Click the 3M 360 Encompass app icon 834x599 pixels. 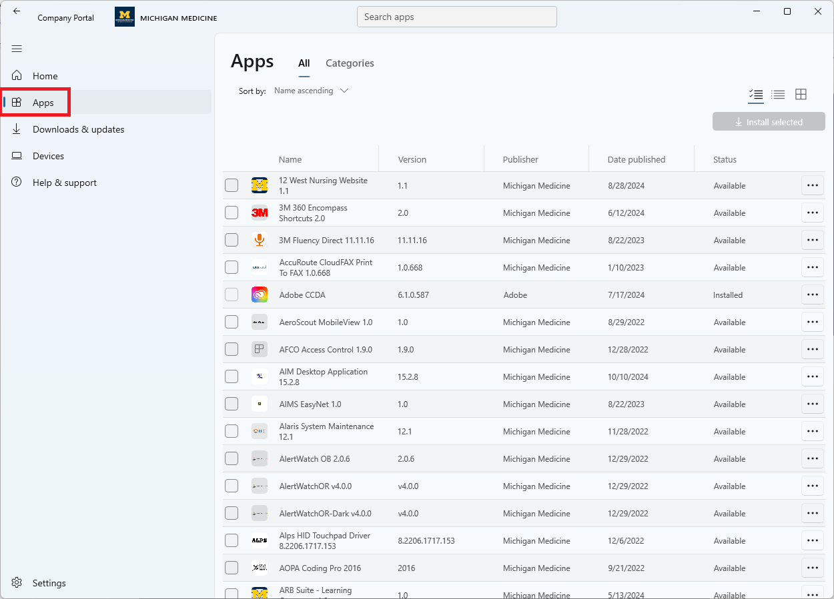[x=260, y=213]
